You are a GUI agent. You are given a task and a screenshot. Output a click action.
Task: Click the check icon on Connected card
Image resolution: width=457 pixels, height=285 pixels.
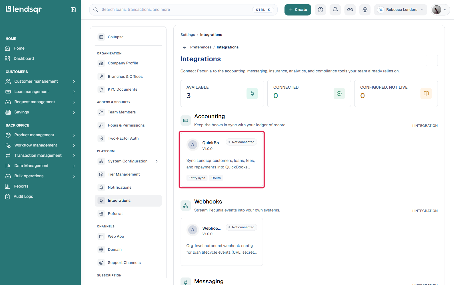point(339,93)
